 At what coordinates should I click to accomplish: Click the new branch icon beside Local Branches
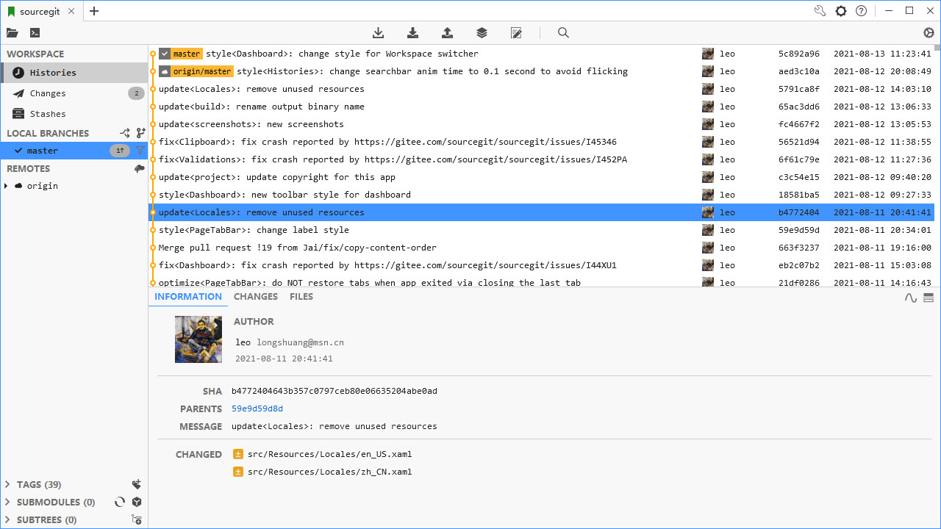click(140, 133)
